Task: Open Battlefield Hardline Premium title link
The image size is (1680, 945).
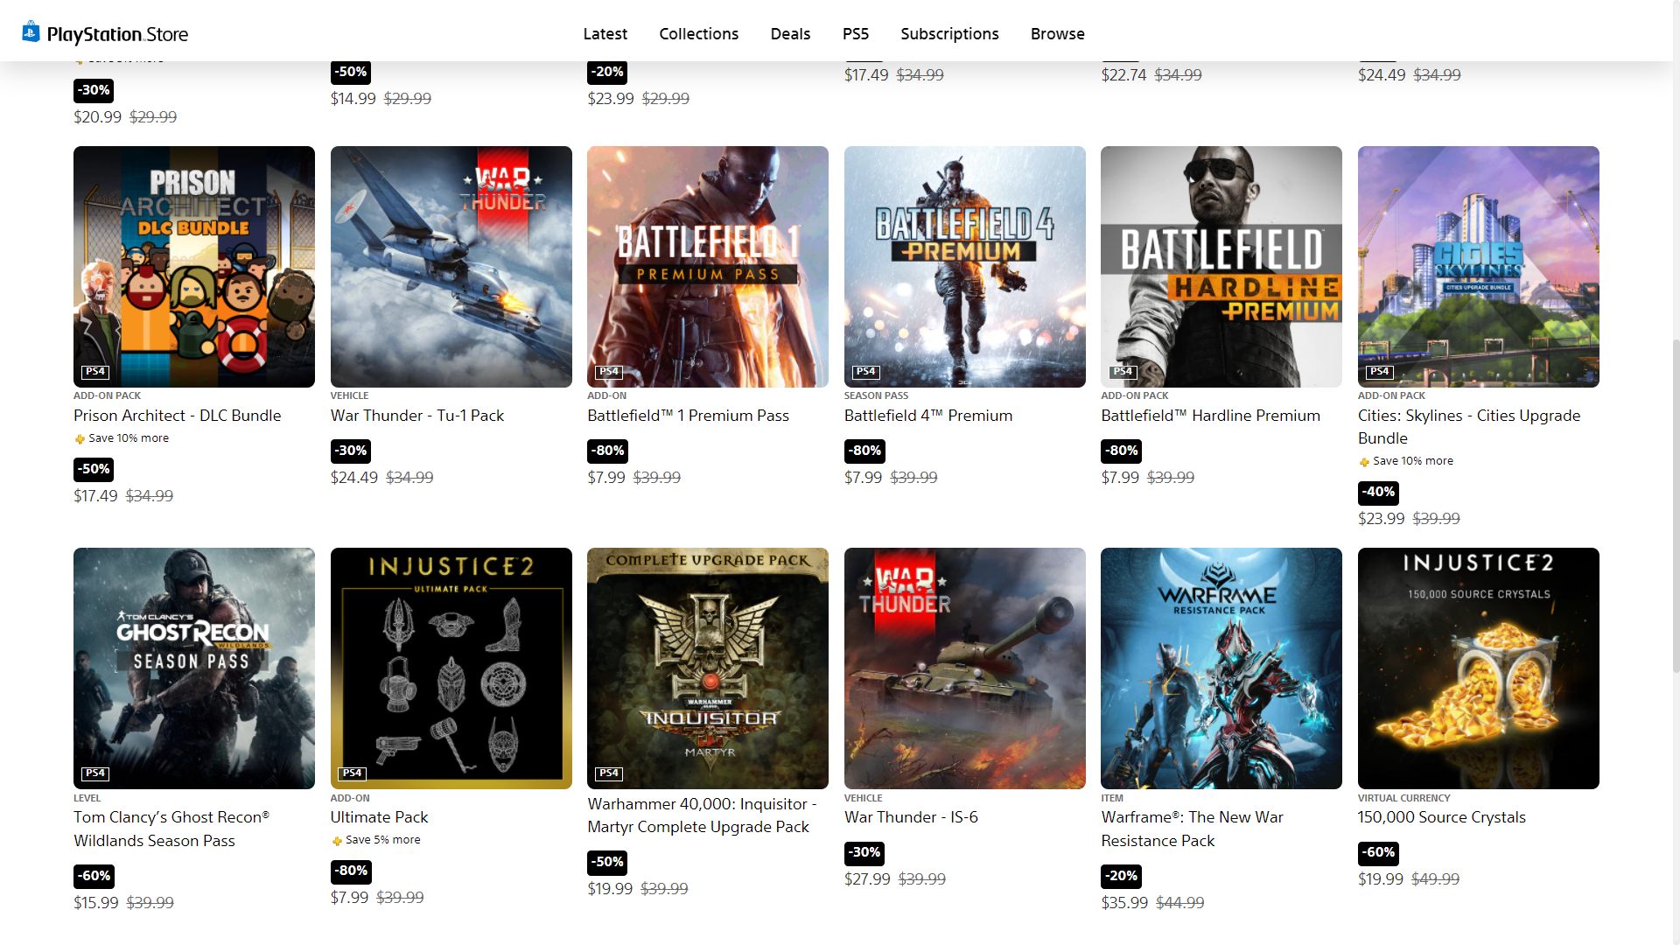Action: coord(1210,416)
